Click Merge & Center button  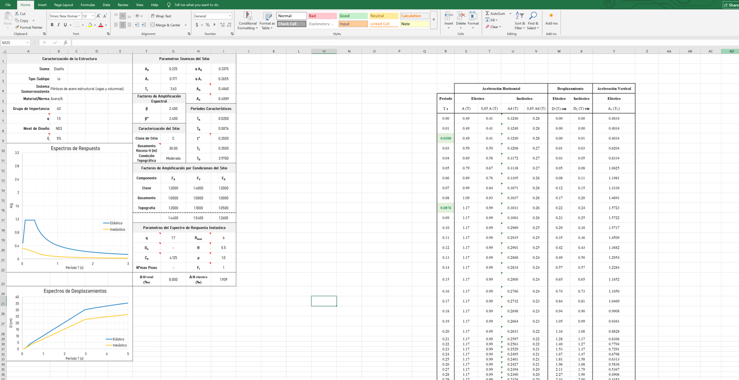(165, 25)
